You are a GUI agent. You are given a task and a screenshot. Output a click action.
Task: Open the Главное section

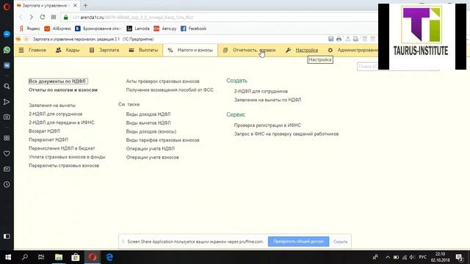[32, 50]
